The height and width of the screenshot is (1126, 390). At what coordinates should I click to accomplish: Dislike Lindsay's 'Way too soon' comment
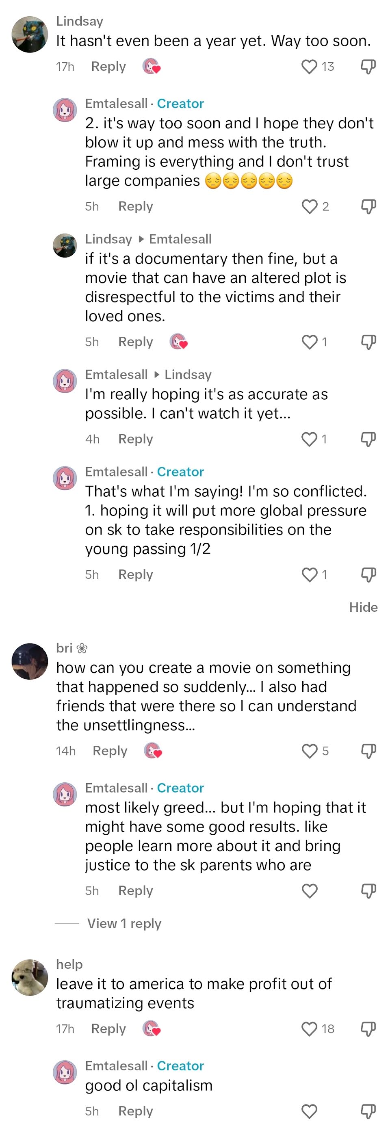[x=368, y=67]
